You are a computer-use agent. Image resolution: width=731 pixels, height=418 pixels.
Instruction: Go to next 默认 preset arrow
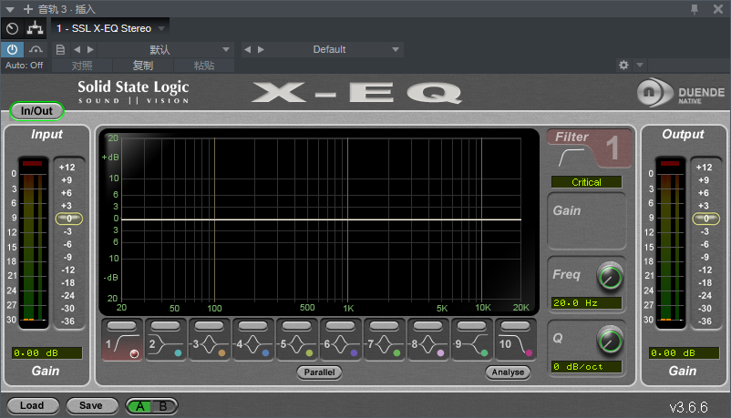click(90, 49)
